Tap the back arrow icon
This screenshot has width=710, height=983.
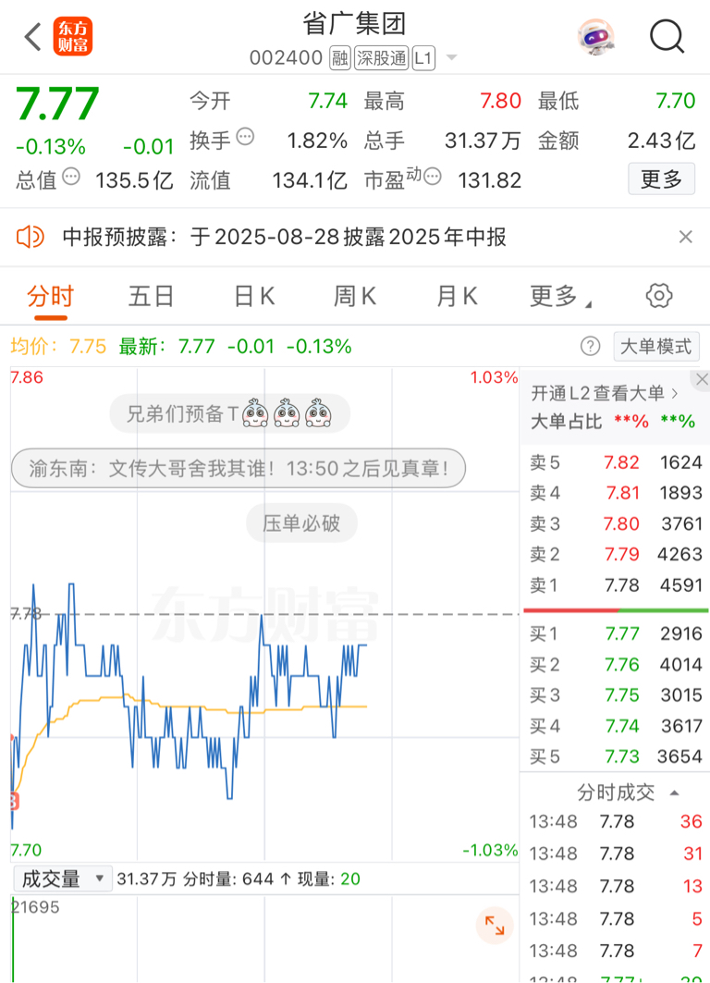click(32, 37)
